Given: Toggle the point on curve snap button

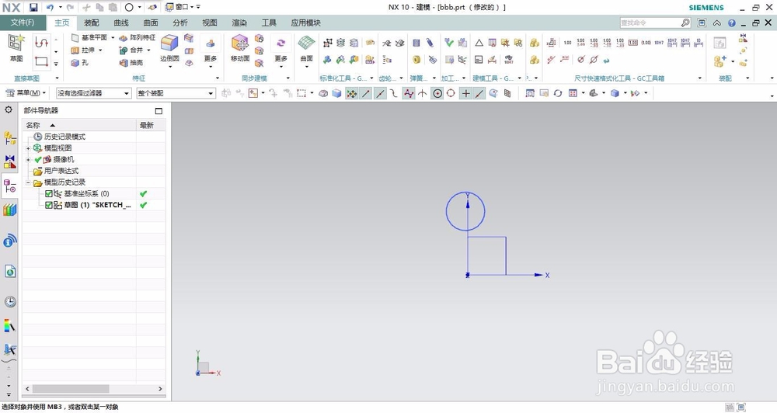Looking at the screenshot, I should click(479, 93).
